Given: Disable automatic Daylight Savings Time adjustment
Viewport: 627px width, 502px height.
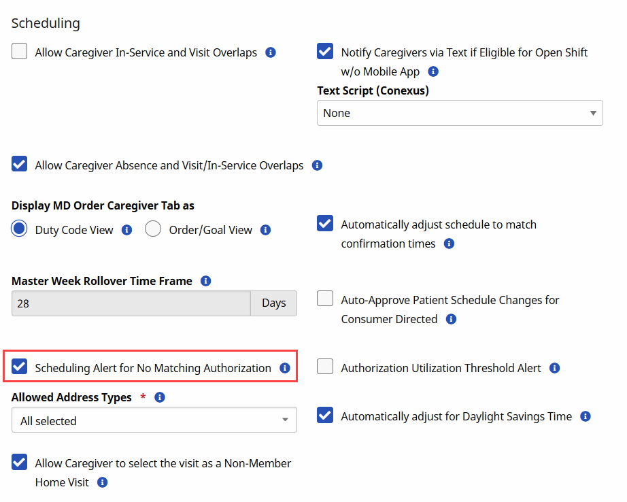Looking at the screenshot, I should coord(325,416).
